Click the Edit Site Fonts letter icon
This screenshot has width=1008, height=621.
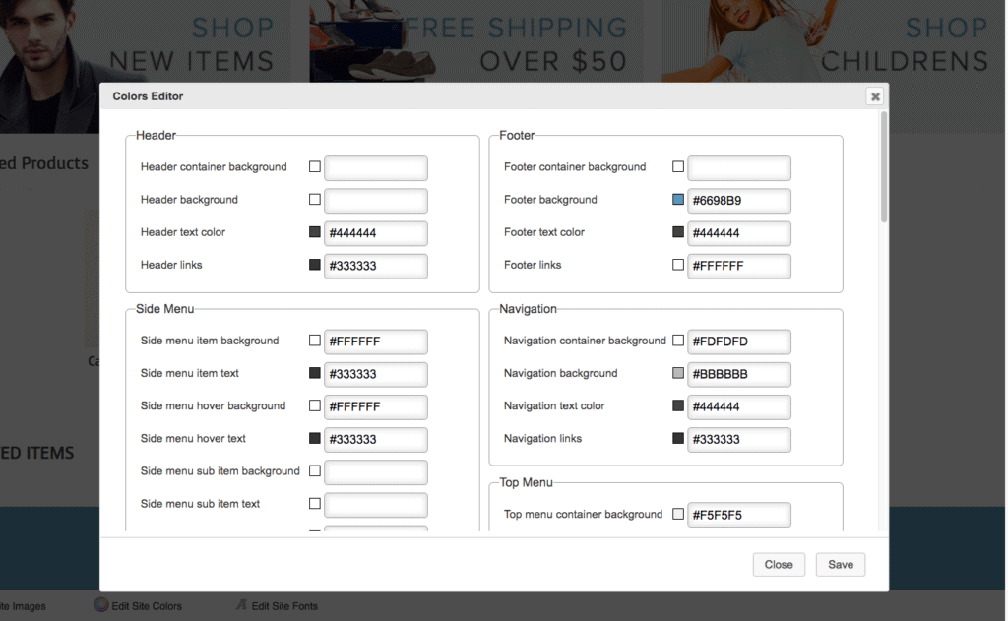click(242, 605)
